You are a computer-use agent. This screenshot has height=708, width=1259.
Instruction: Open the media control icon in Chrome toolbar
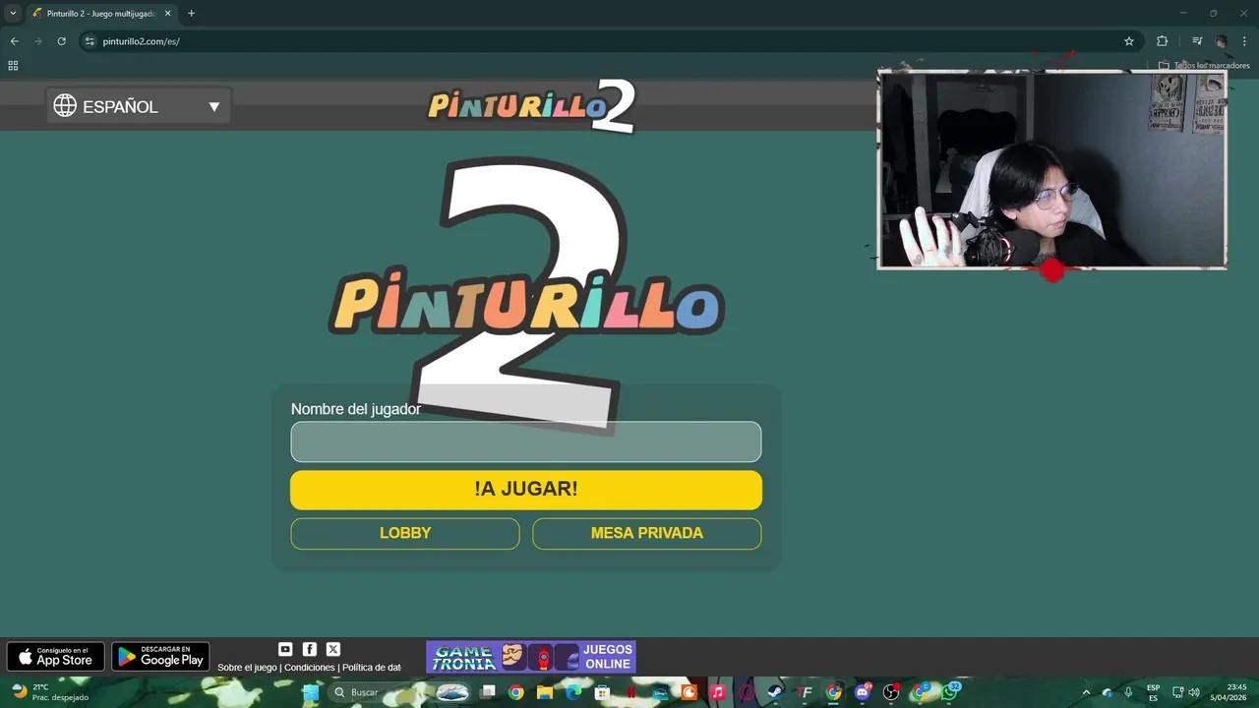click(x=1197, y=41)
